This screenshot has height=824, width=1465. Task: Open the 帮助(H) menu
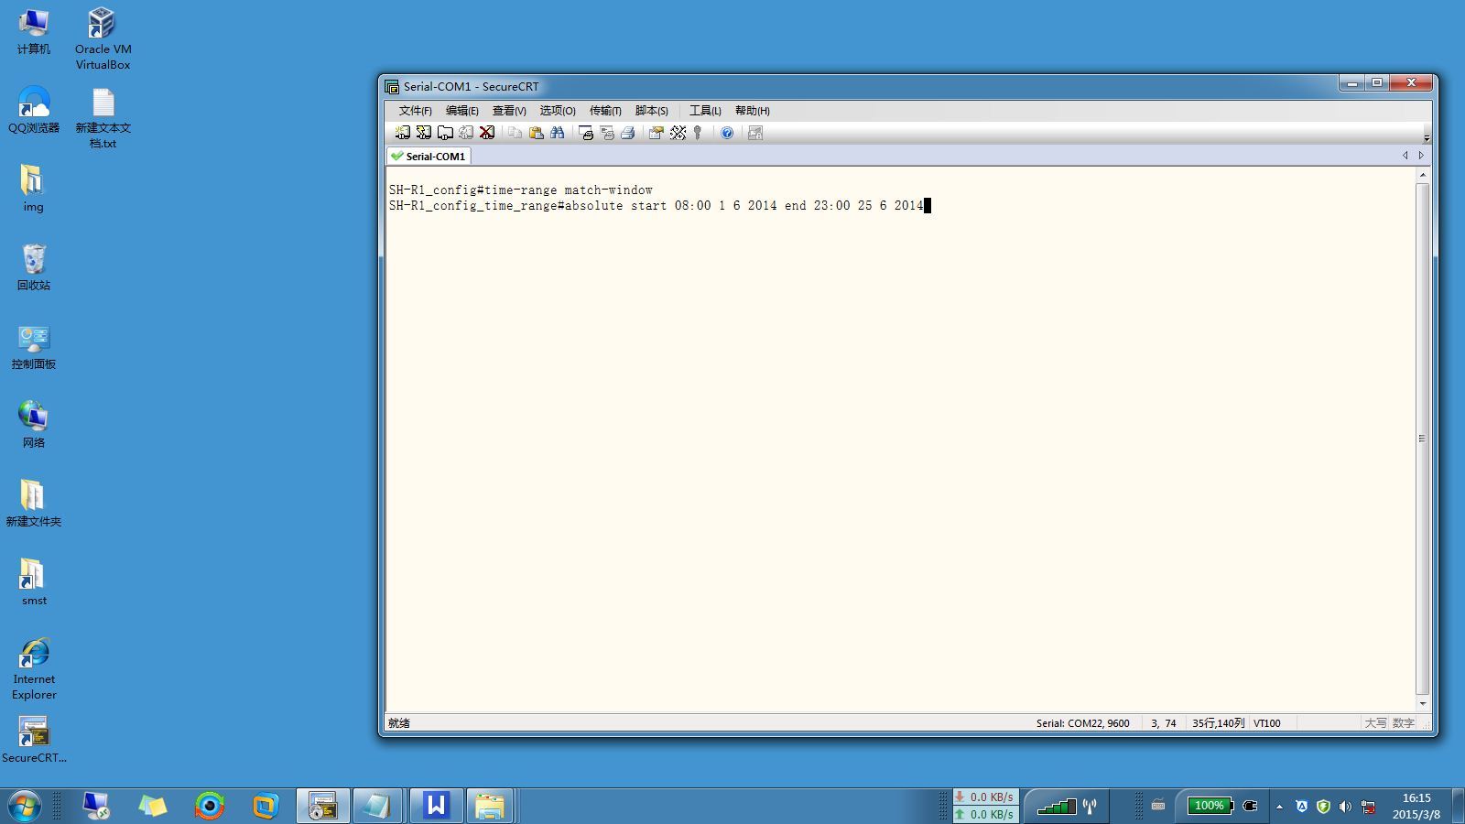pyautogui.click(x=752, y=111)
